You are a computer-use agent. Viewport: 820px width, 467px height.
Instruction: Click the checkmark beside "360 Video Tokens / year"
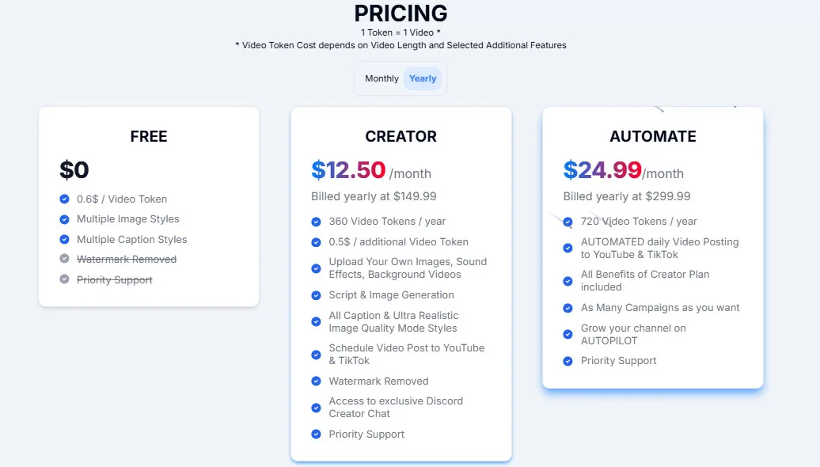(316, 221)
